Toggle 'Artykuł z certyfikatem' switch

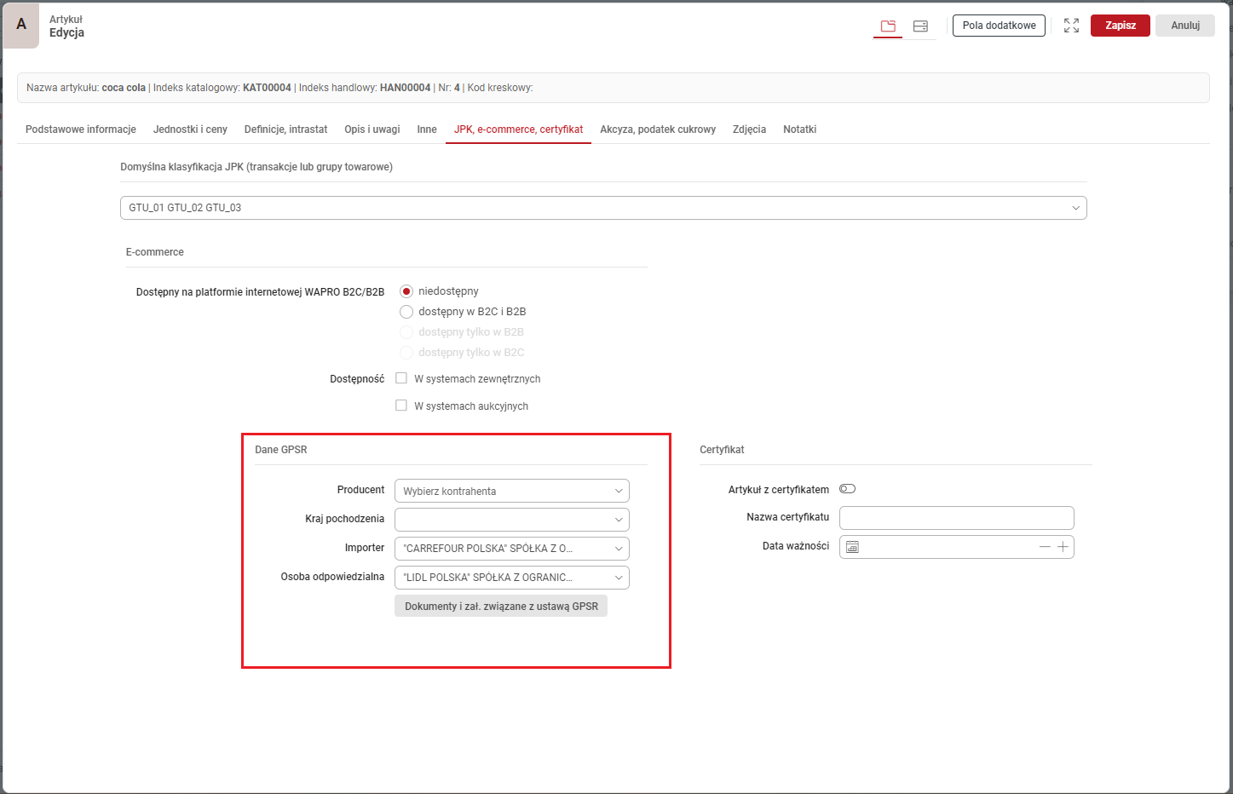(847, 489)
